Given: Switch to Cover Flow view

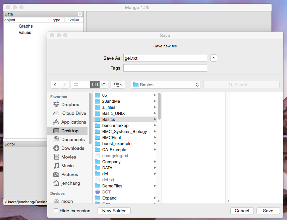Looking at the screenshot, I should [x=104, y=85].
